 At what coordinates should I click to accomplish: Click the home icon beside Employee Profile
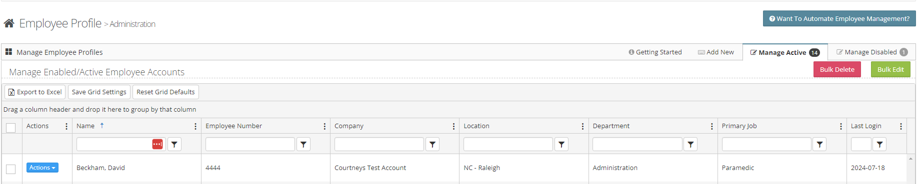[x=8, y=23]
